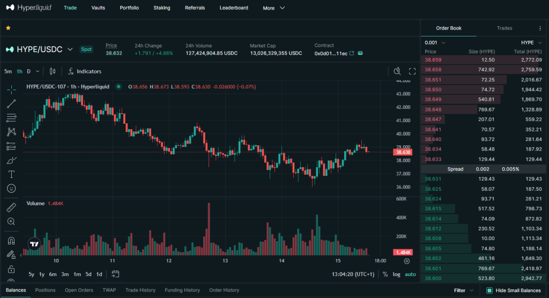The height and width of the screenshot is (298, 549).
Task: Open the go-to-date calendar icon
Action: coord(115,274)
